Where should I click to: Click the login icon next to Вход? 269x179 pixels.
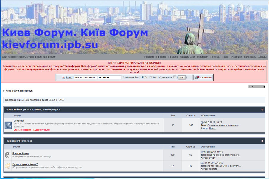point(63,78)
